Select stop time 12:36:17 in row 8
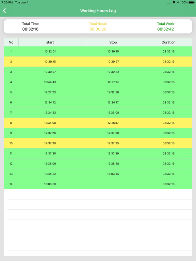Screen dimensions: 196x261 (113, 123)
